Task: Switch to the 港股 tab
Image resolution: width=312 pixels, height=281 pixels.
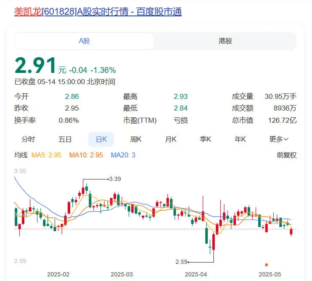Action: [x=225, y=41]
